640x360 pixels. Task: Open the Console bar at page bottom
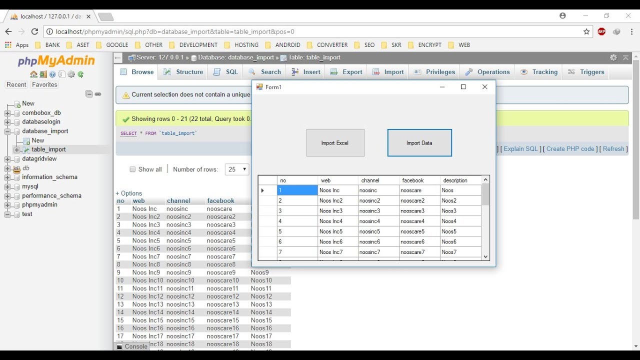[132, 346]
